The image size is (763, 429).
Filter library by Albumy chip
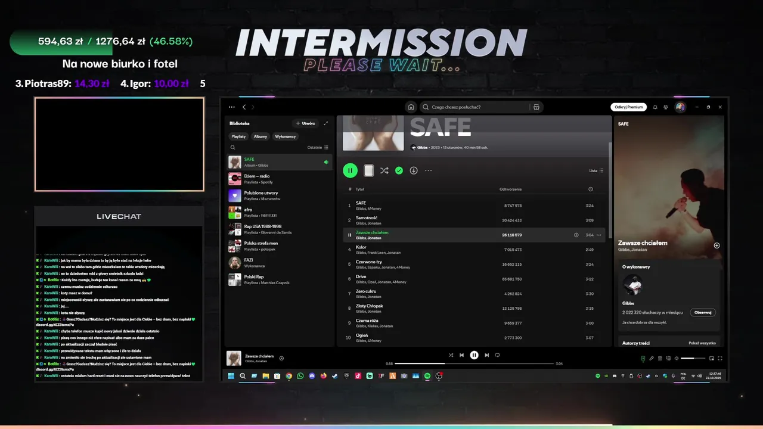(x=260, y=136)
